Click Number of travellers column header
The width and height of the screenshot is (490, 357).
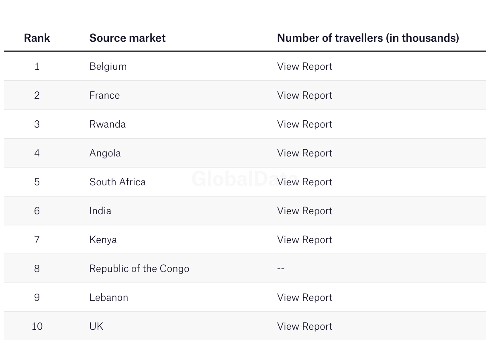[x=367, y=38]
